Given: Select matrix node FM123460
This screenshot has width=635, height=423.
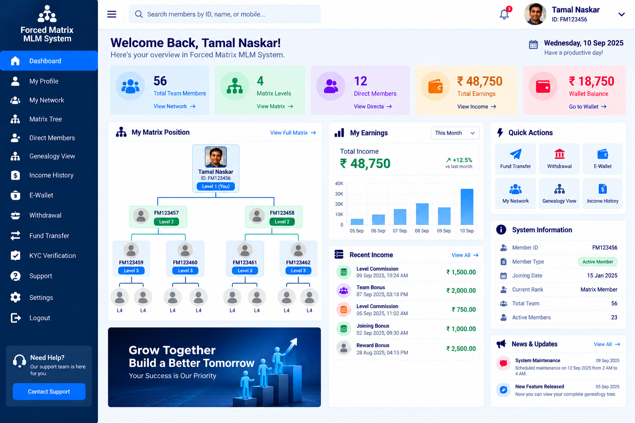Looking at the screenshot, I should pyautogui.click(x=185, y=259).
